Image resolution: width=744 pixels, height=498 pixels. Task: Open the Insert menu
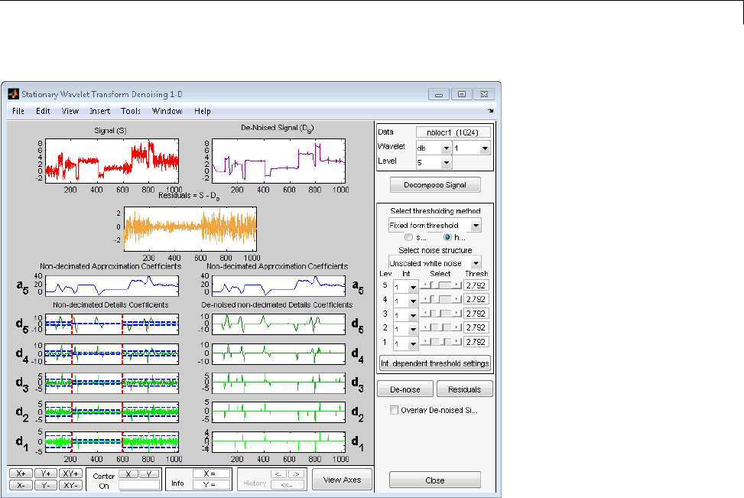coord(99,111)
